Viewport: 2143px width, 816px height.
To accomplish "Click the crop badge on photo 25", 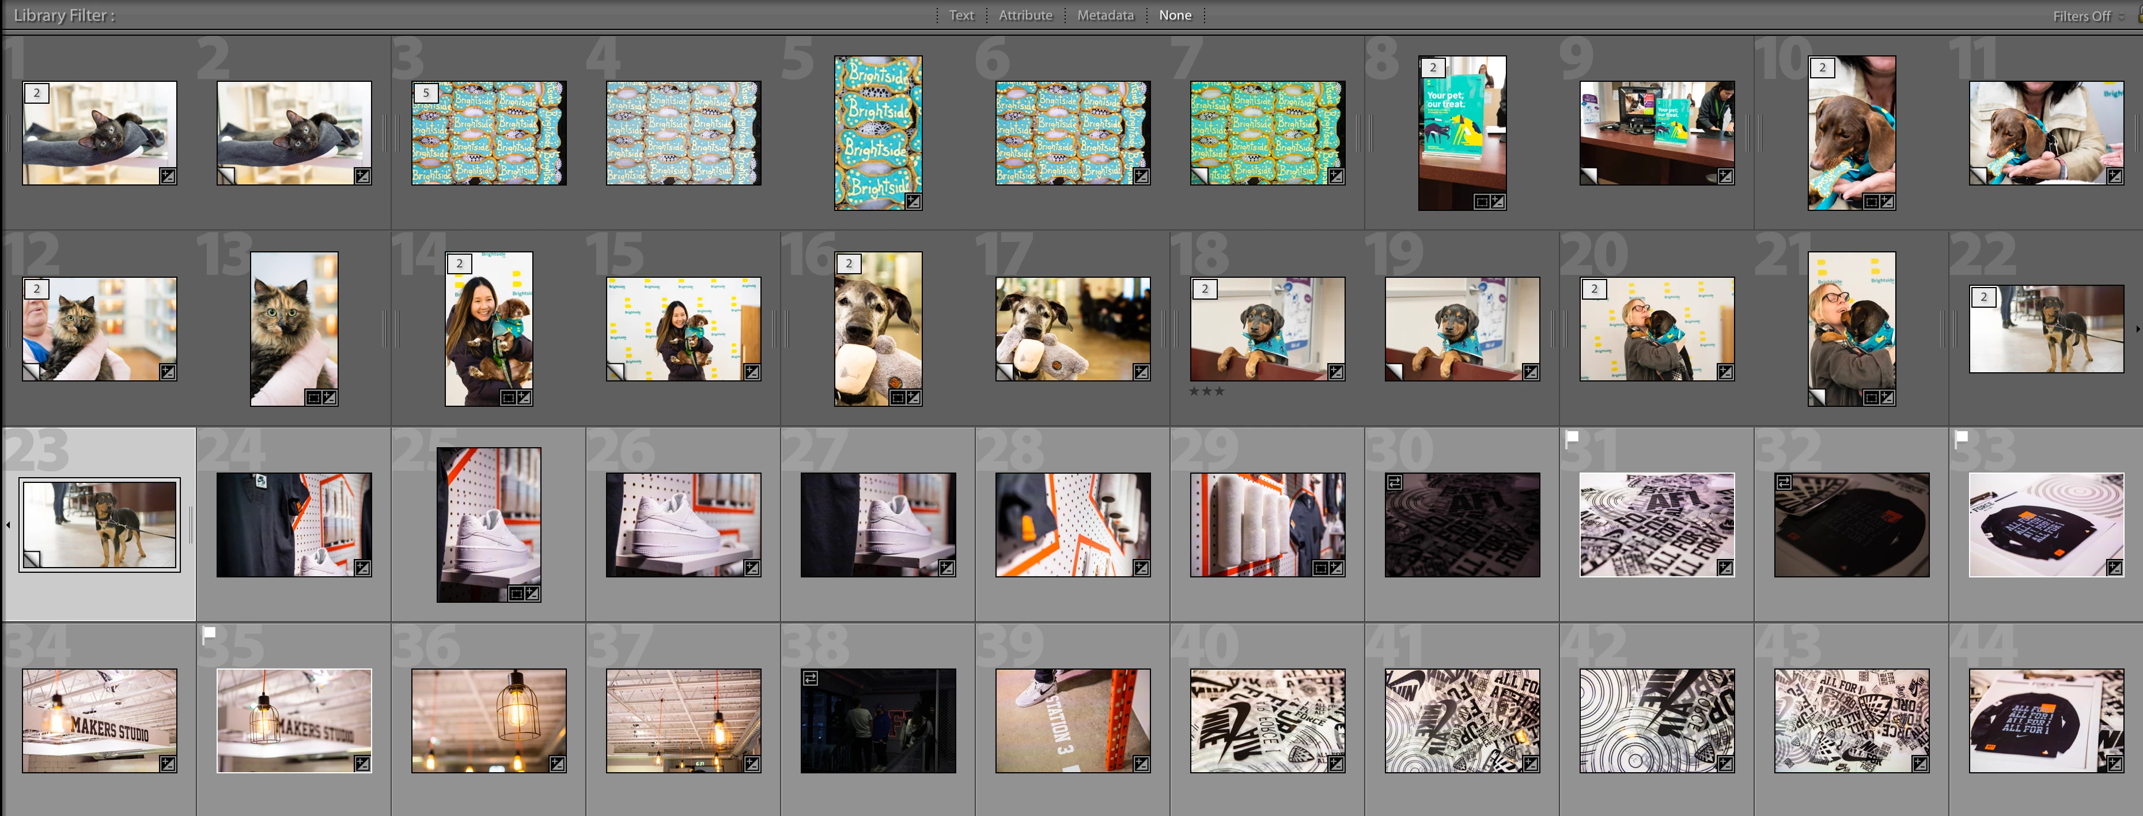I will click(x=517, y=593).
